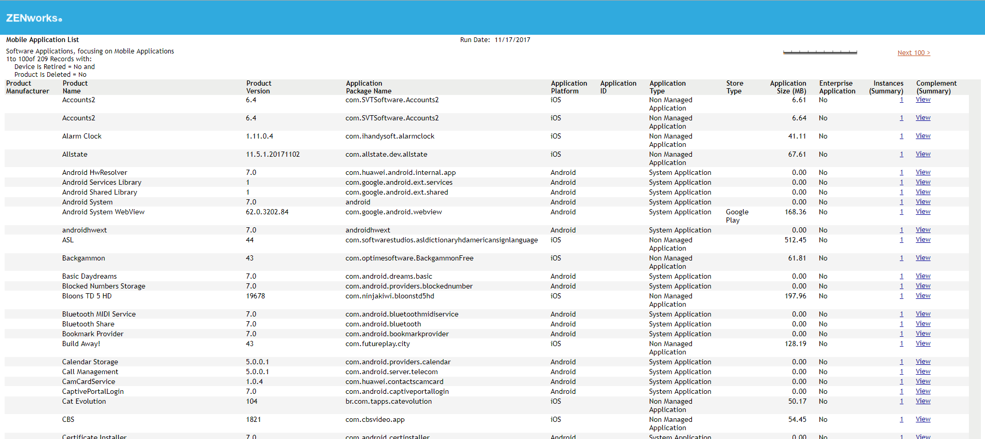985x439 pixels.
Task: Select version 62.0.3202.84 cell
Action: click(x=267, y=212)
